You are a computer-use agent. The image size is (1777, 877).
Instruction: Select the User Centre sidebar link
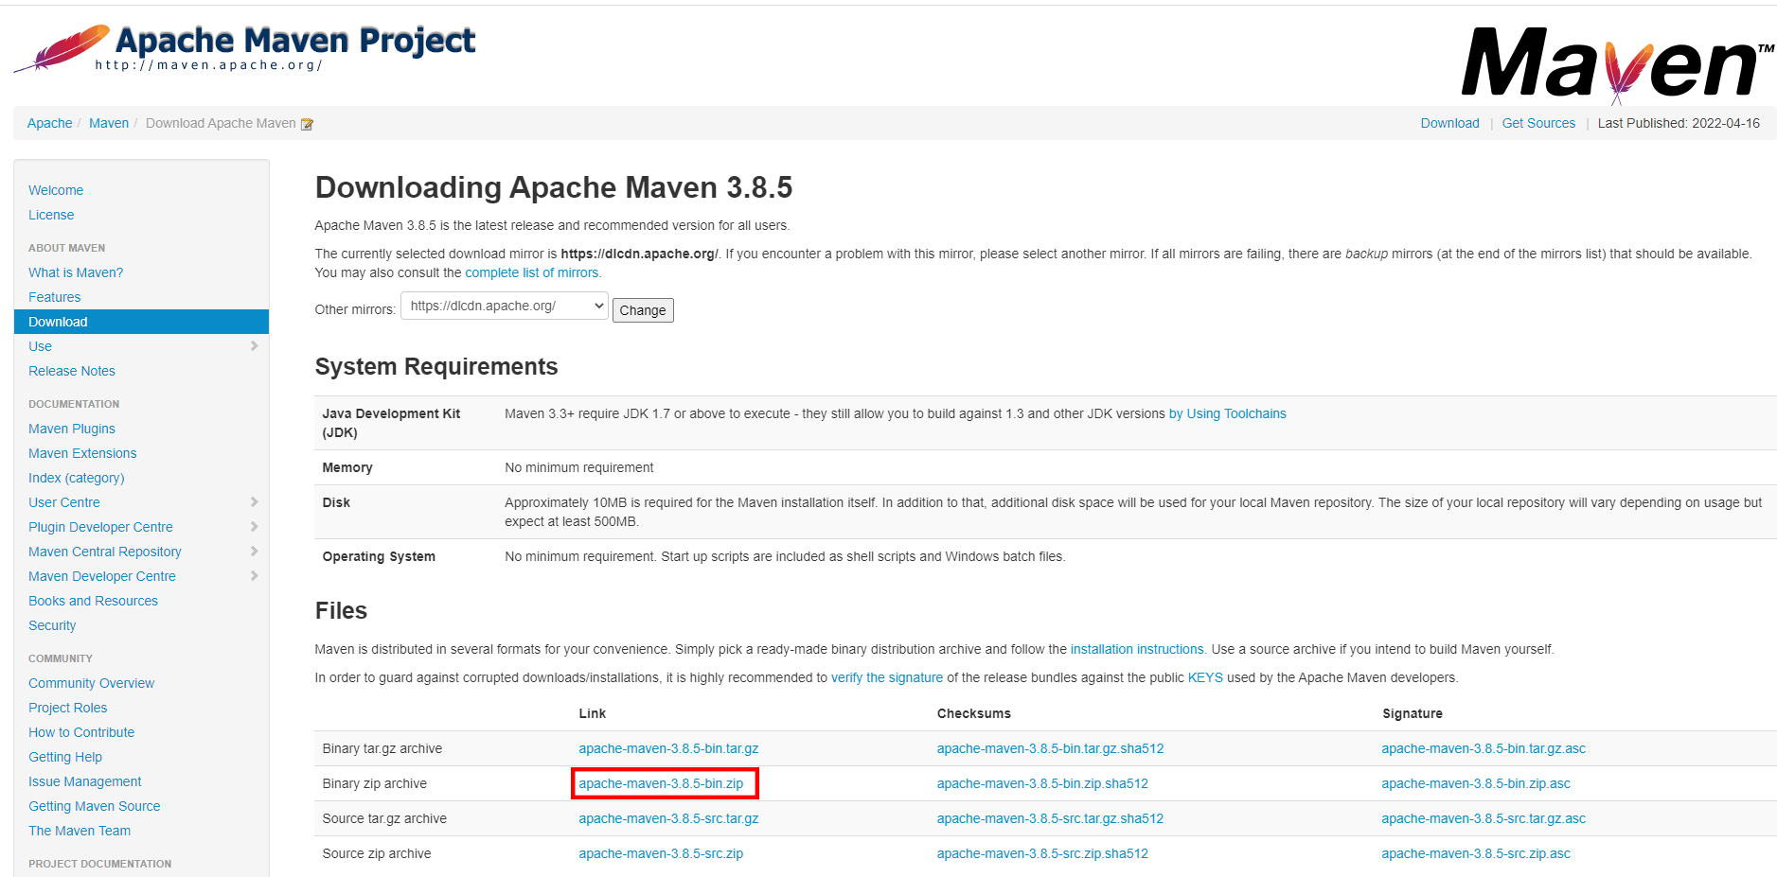(x=64, y=502)
